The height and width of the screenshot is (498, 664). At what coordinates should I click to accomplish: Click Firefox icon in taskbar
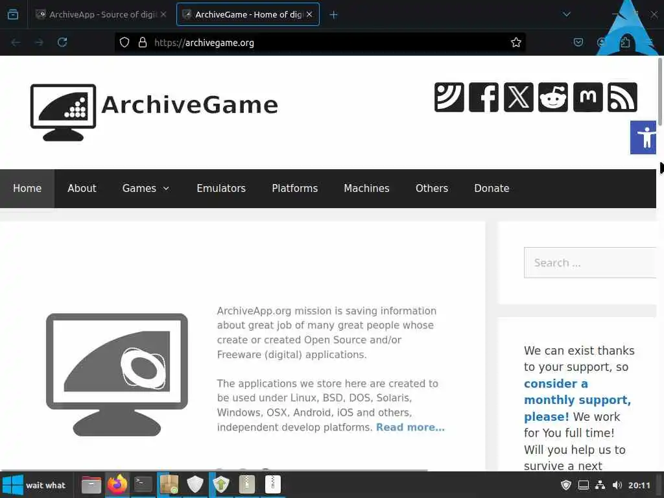coord(117,484)
